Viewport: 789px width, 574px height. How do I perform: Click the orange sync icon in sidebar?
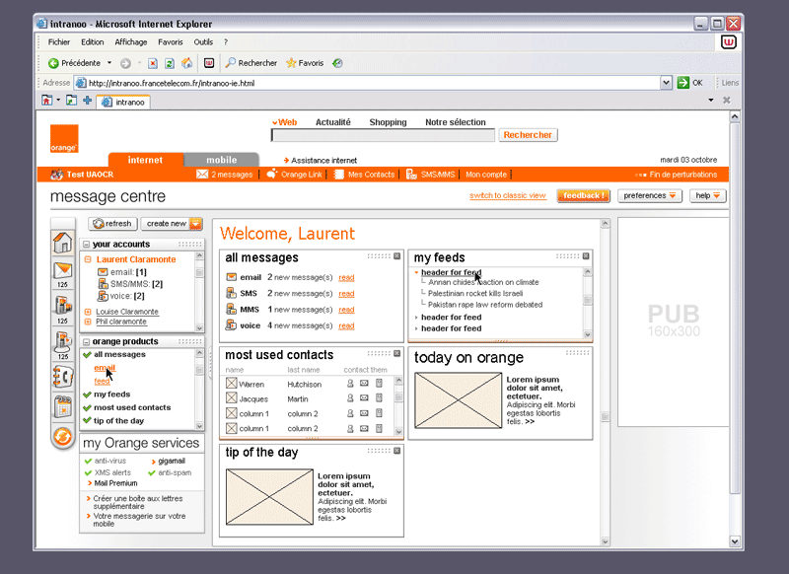[63, 436]
